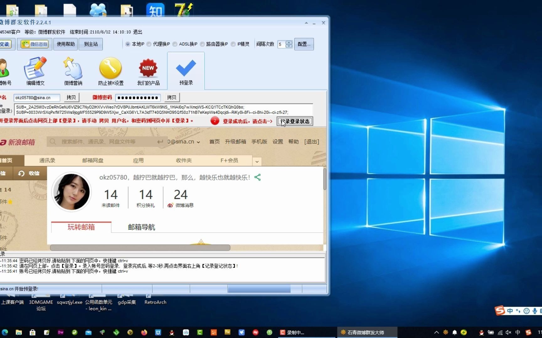
Task: Open Fireworks Fw icon in taskbar
Action: [x=227, y=332]
